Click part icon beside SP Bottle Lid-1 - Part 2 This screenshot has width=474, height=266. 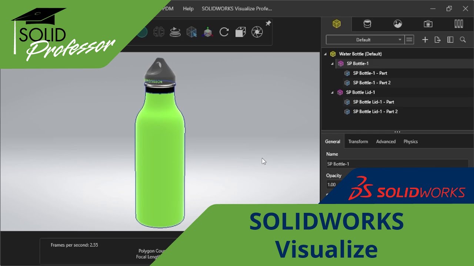[x=347, y=112]
